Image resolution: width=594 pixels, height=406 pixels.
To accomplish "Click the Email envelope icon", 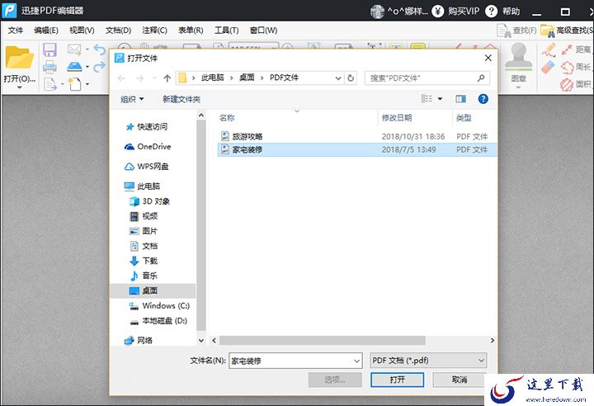I will point(74,50).
